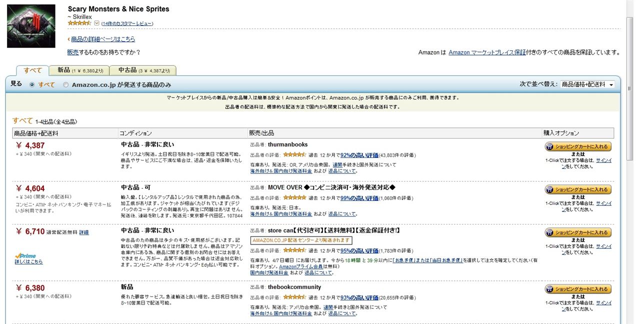Screen dimensions: 640x324
Task: Open shipping rates link for thebookcommunity offer
Action: click(281, 313)
